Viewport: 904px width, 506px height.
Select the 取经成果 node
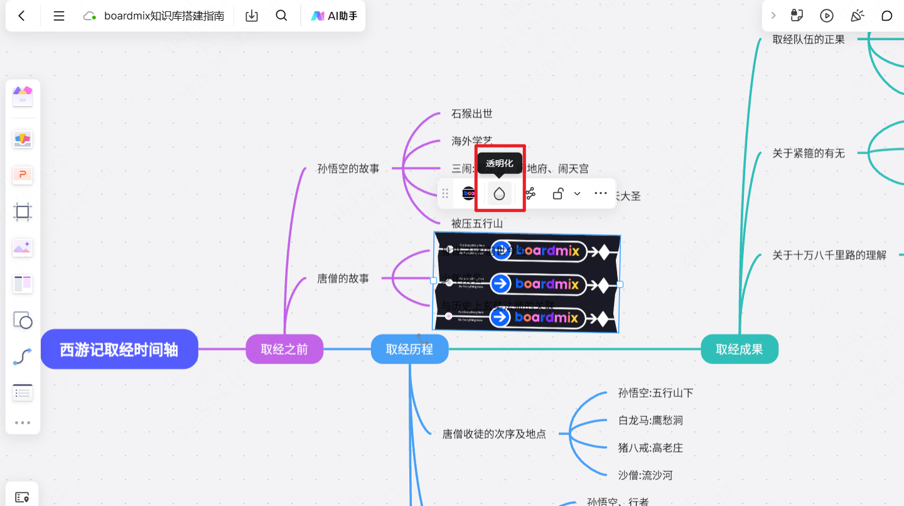point(740,349)
